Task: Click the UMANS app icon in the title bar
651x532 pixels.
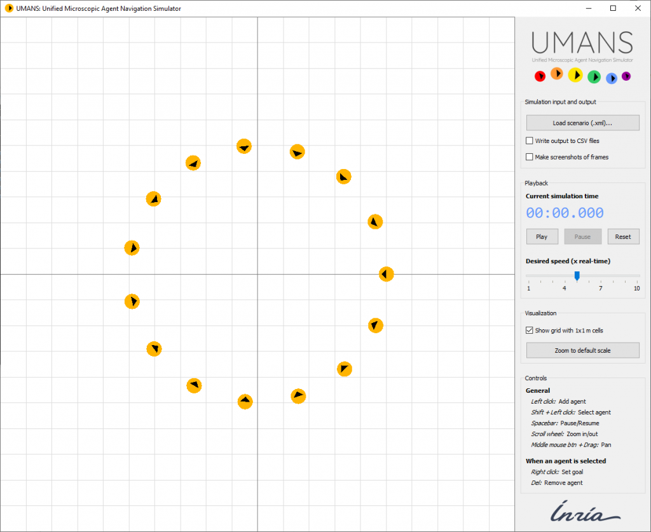Action: (9, 8)
